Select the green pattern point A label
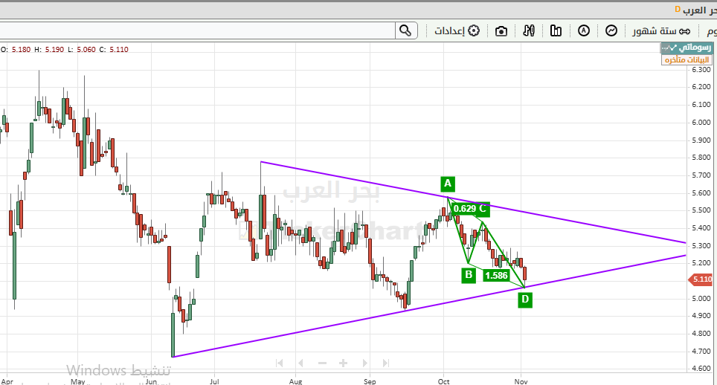The image size is (717, 385). 447,183
